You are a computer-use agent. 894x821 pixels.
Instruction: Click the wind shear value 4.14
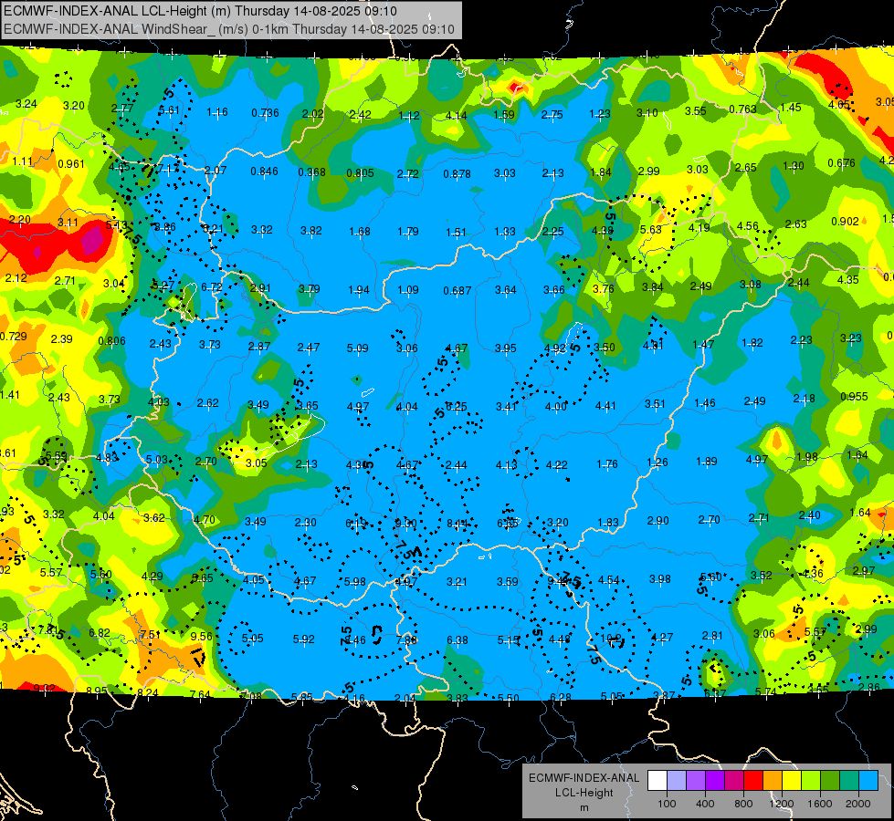coord(456,116)
